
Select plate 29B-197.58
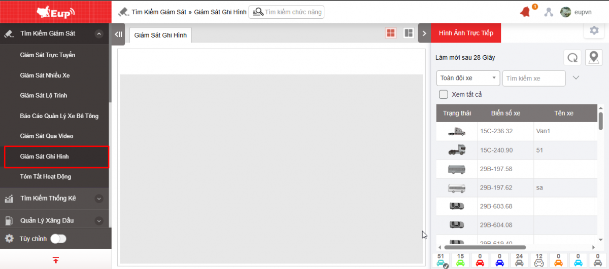496,169
